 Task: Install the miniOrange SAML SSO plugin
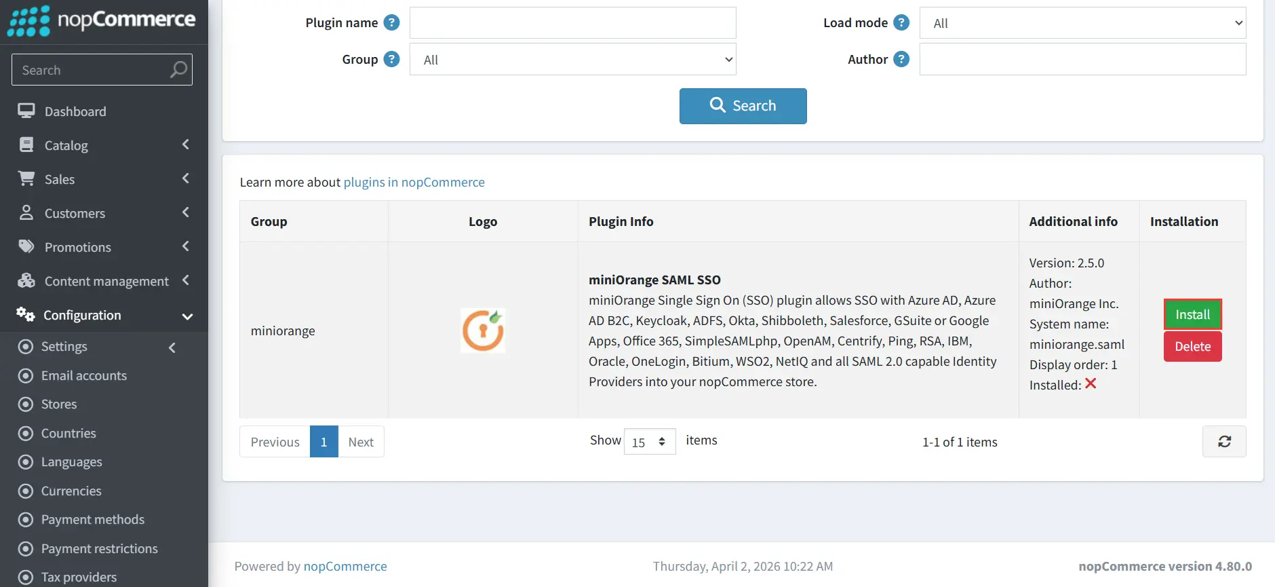coord(1192,314)
